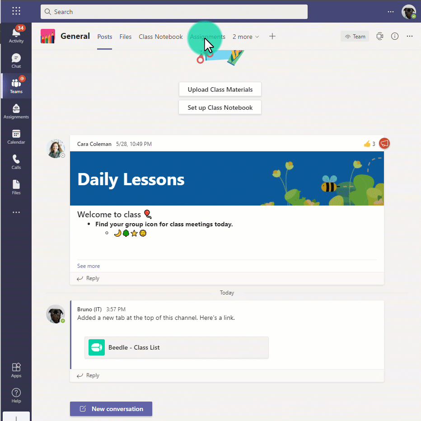Image resolution: width=421 pixels, height=421 pixels.
Task: Open Files in the left sidebar
Action: [x=16, y=187]
